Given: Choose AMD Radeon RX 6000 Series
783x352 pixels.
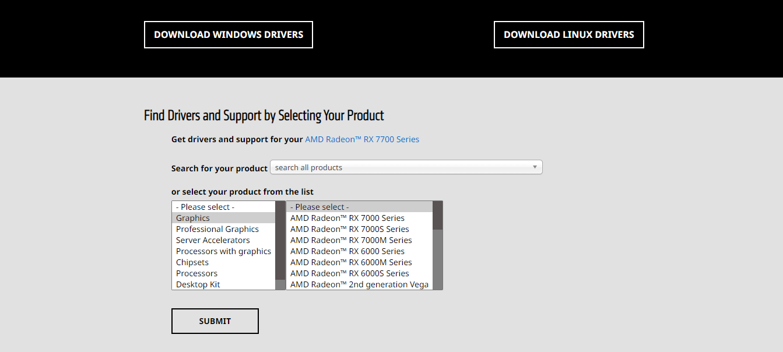Looking at the screenshot, I should pos(359,251).
